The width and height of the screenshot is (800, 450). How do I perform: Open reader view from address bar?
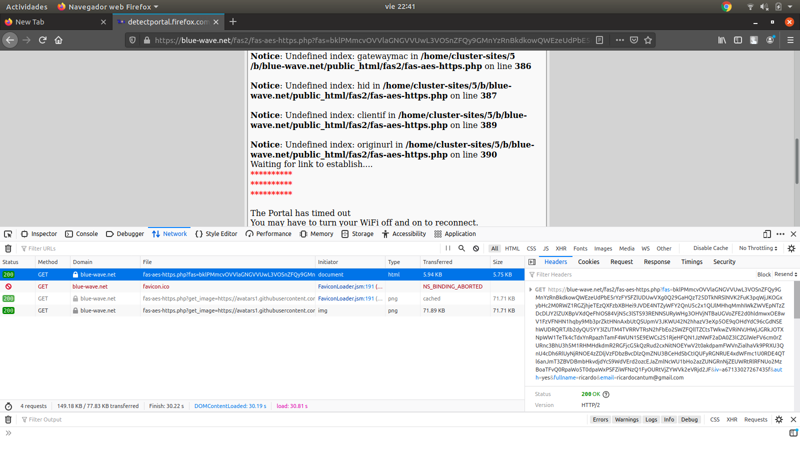599,40
